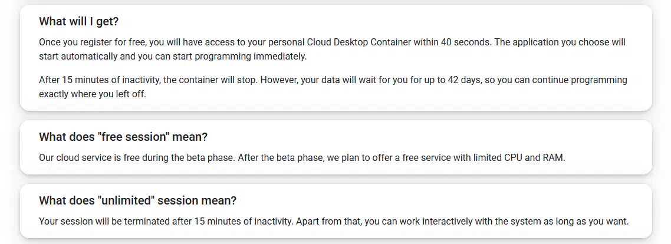Click the paragraph starting "Once you register for free"
Viewport: 671px width, 244px height.
click(x=332, y=50)
